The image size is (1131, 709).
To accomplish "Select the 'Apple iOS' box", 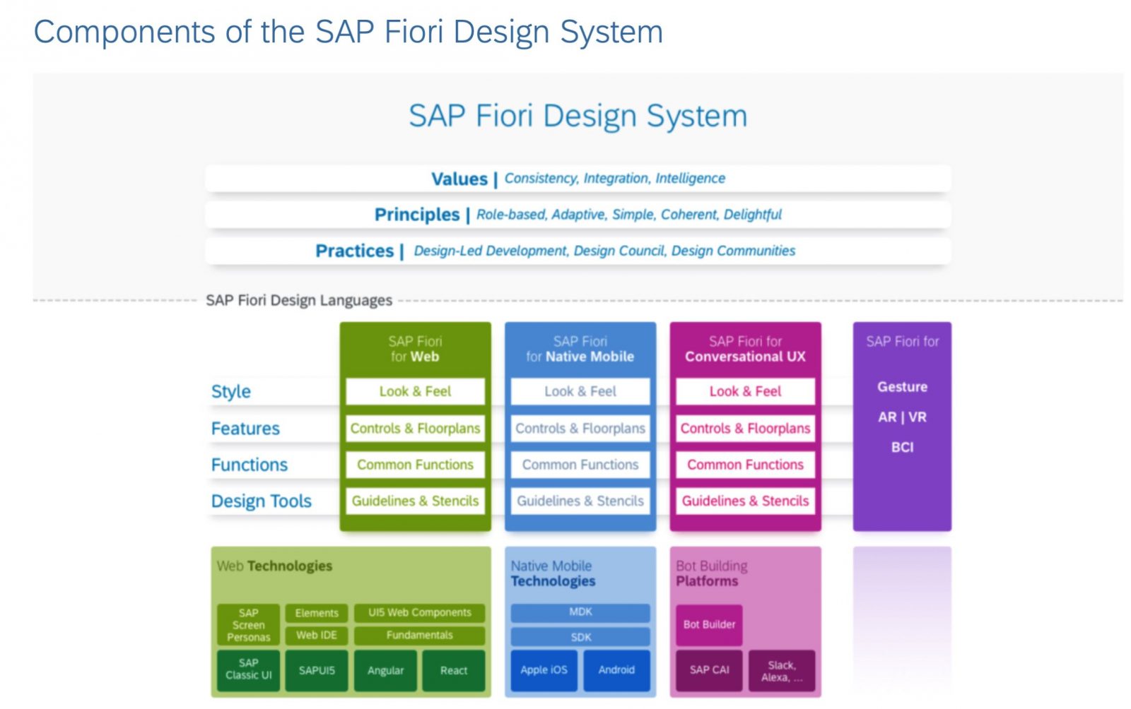I will coord(544,669).
